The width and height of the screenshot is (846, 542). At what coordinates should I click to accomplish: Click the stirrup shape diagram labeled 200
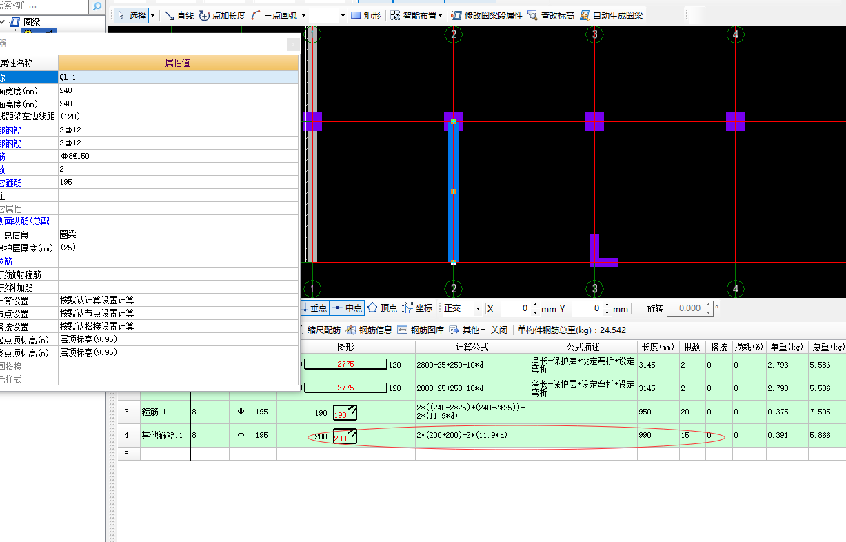coord(345,436)
